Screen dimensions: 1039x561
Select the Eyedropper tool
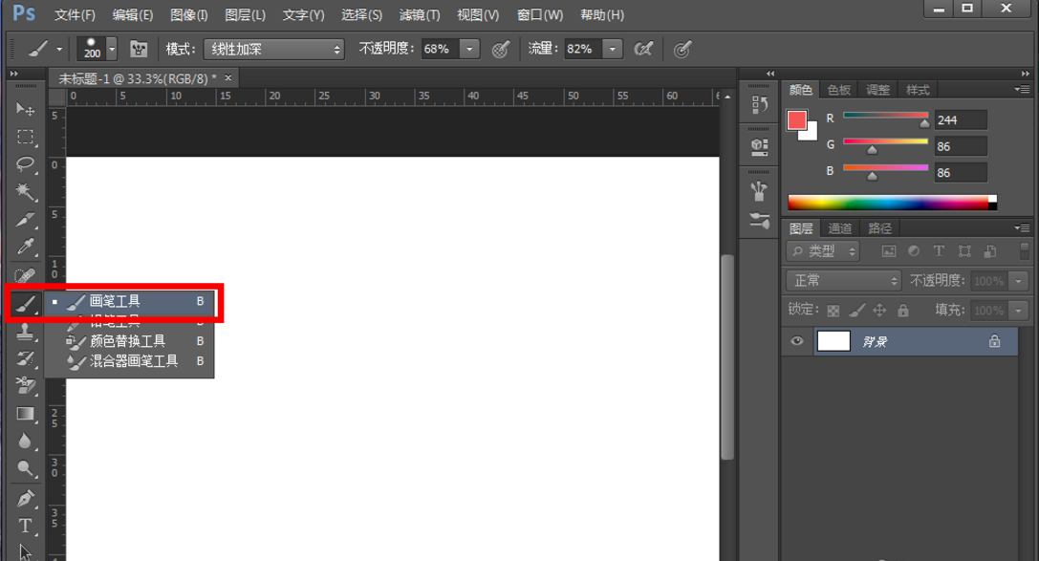(x=25, y=248)
